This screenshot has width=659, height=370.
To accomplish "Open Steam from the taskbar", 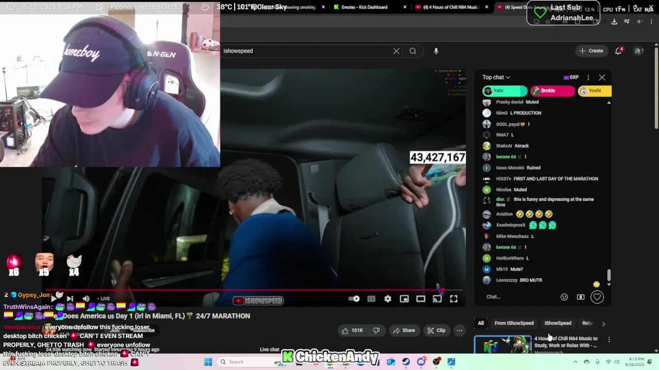I will pos(406,362).
